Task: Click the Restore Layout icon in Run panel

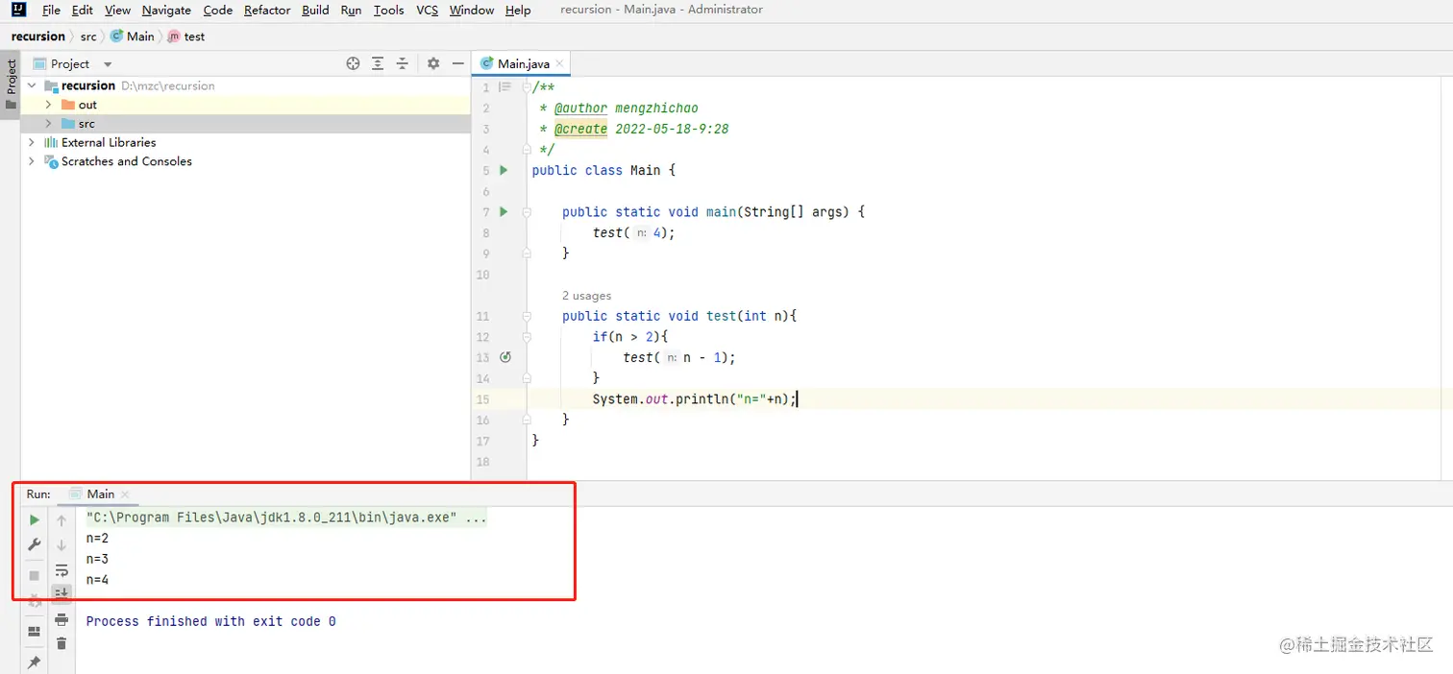Action: pos(35,631)
